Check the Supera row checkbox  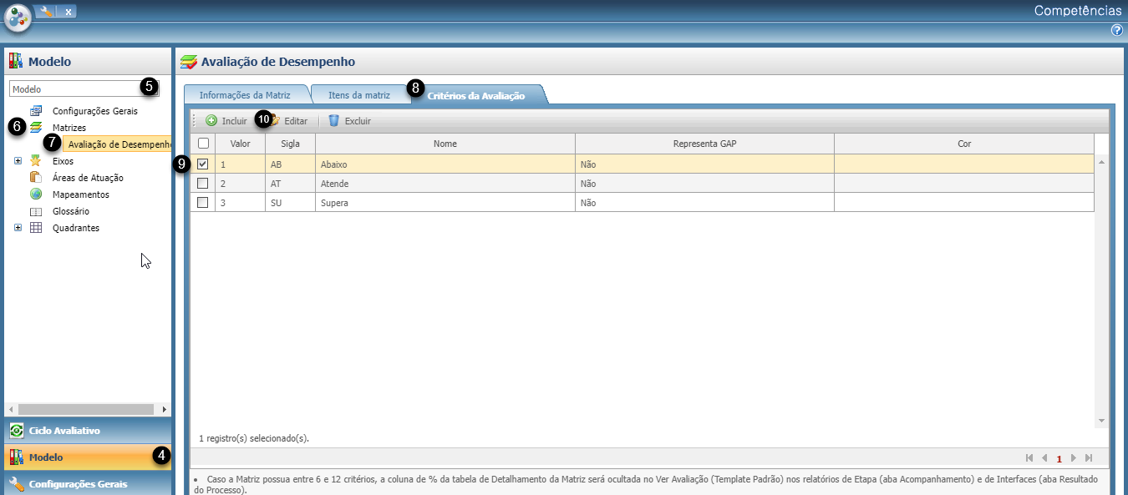203,203
